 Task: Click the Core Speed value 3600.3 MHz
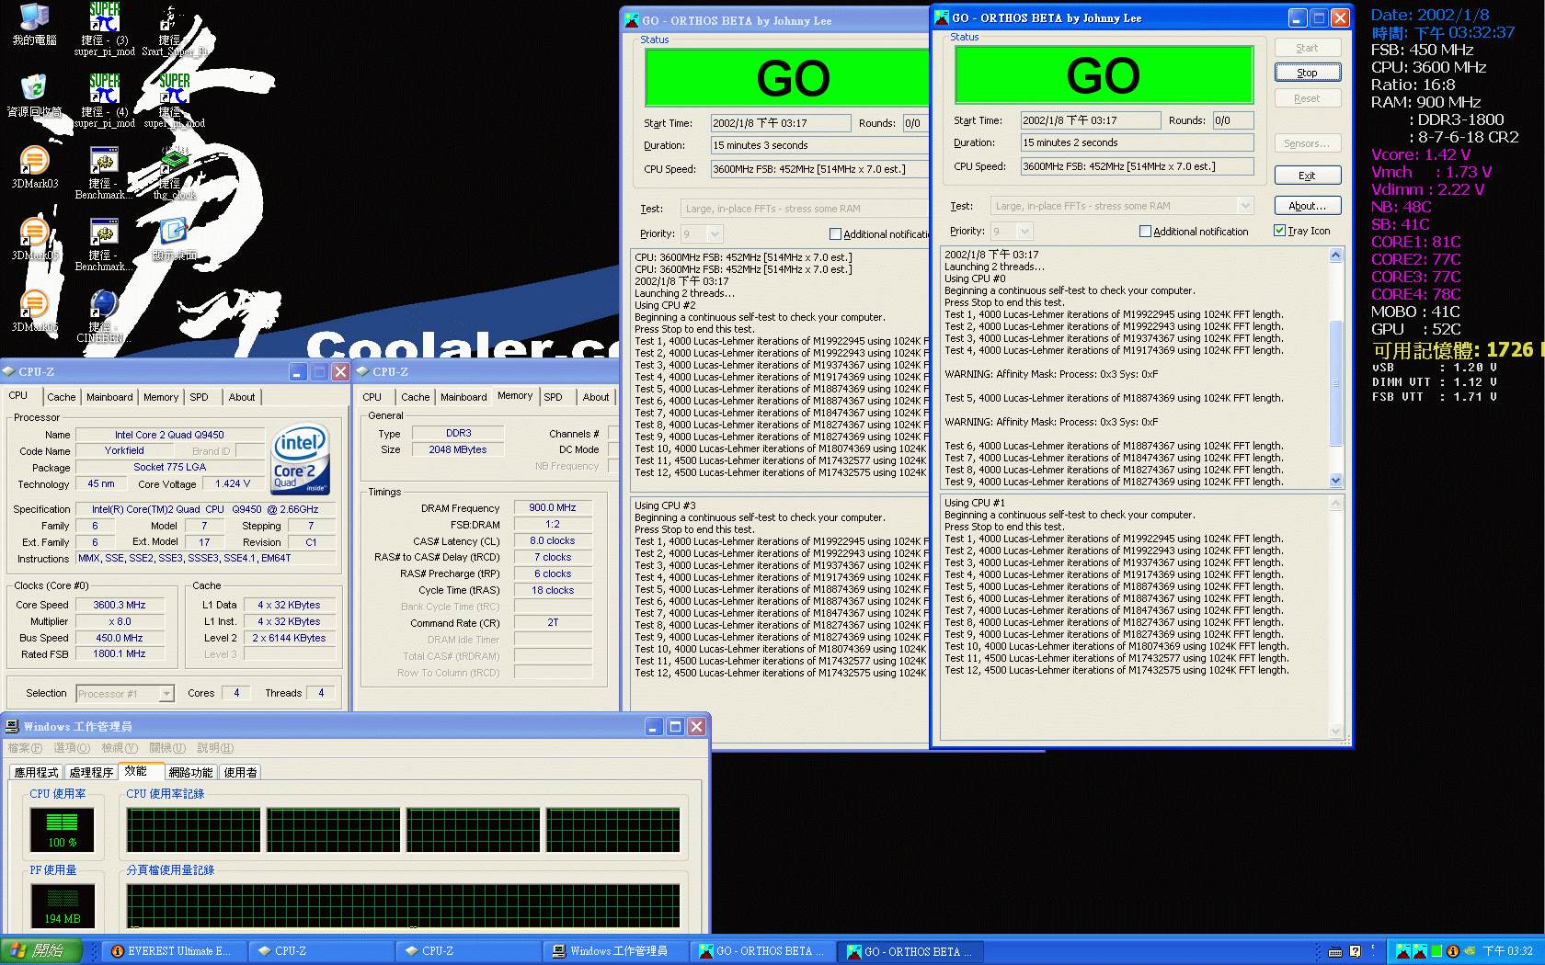[120, 605]
